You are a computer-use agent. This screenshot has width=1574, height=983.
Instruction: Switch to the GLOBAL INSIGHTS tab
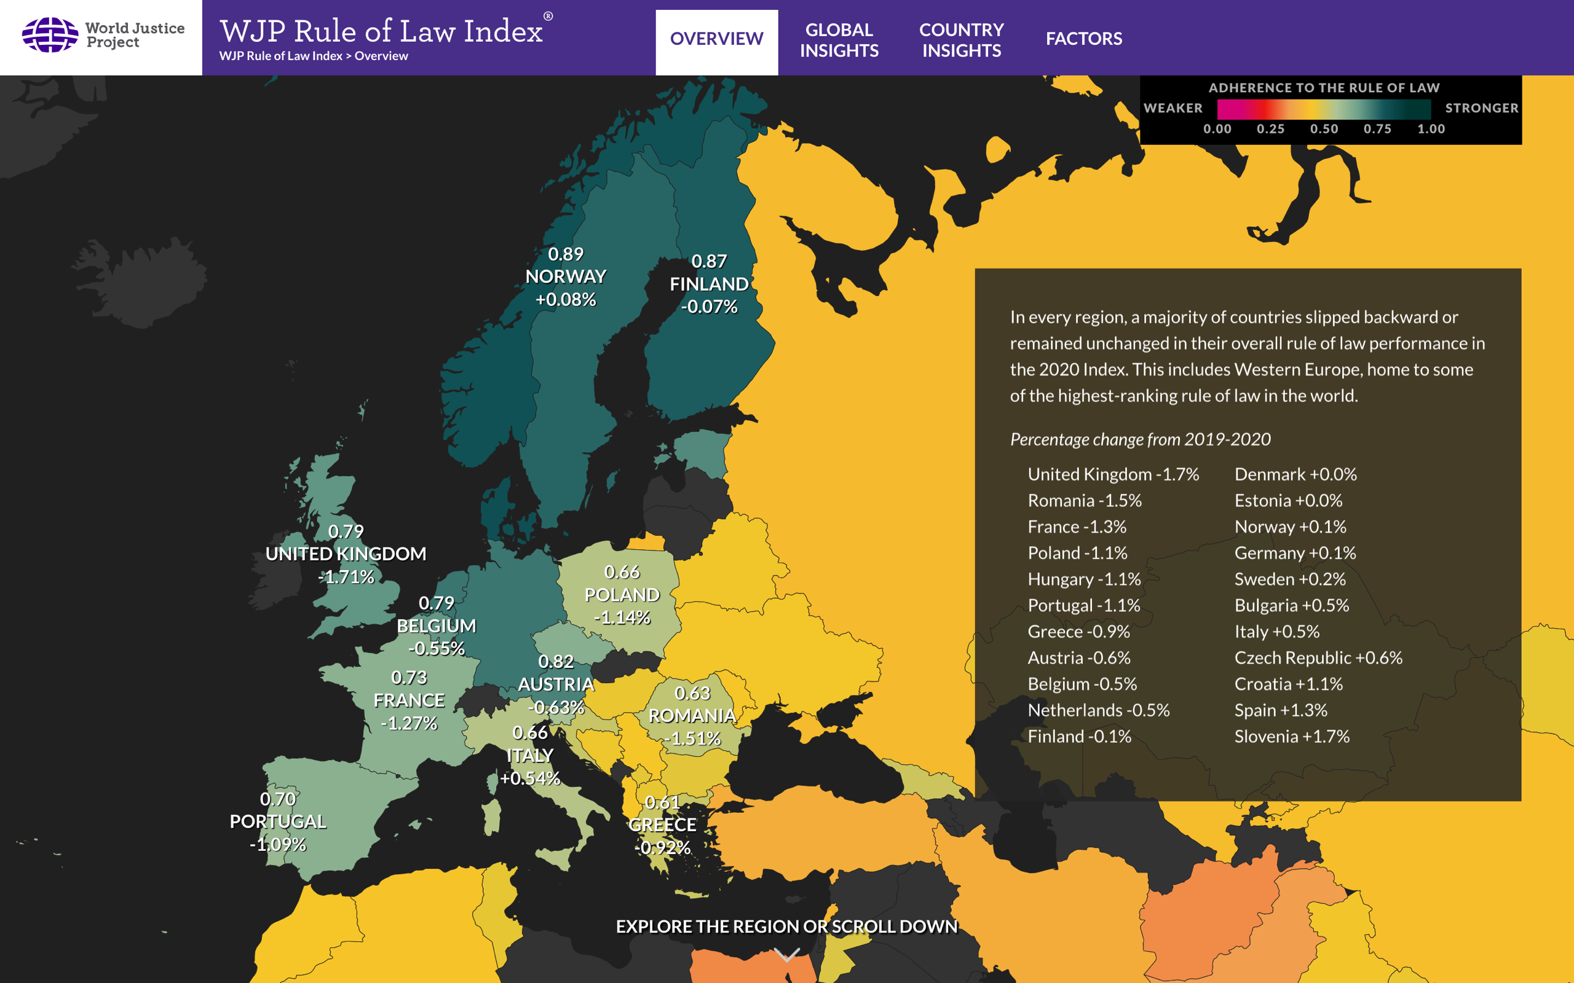click(839, 39)
